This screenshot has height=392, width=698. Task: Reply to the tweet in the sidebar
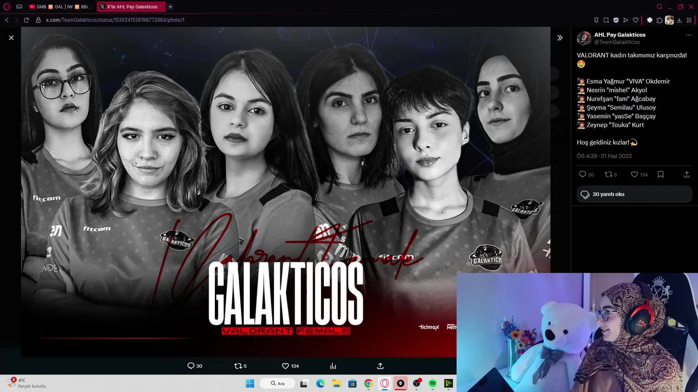[x=582, y=174]
